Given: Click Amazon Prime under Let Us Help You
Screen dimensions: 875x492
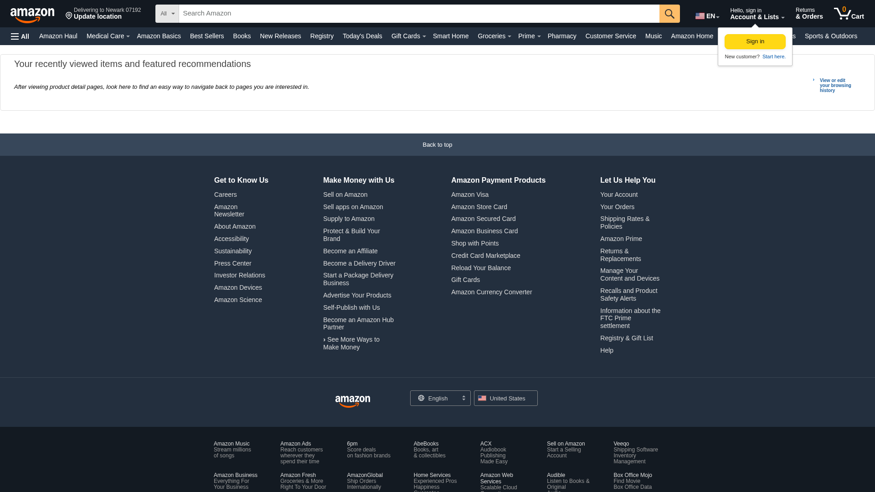Looking at the screenshot, I should pos(621,239).
